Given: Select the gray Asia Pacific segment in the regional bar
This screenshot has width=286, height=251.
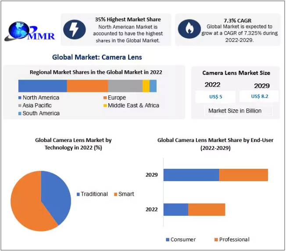Looking at the screenshot, I should (x=125, y=86).
